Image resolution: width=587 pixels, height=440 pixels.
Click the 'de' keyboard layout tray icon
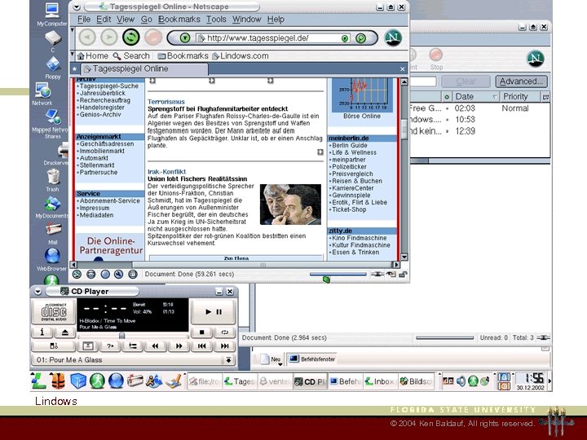(x=448, y=381)
